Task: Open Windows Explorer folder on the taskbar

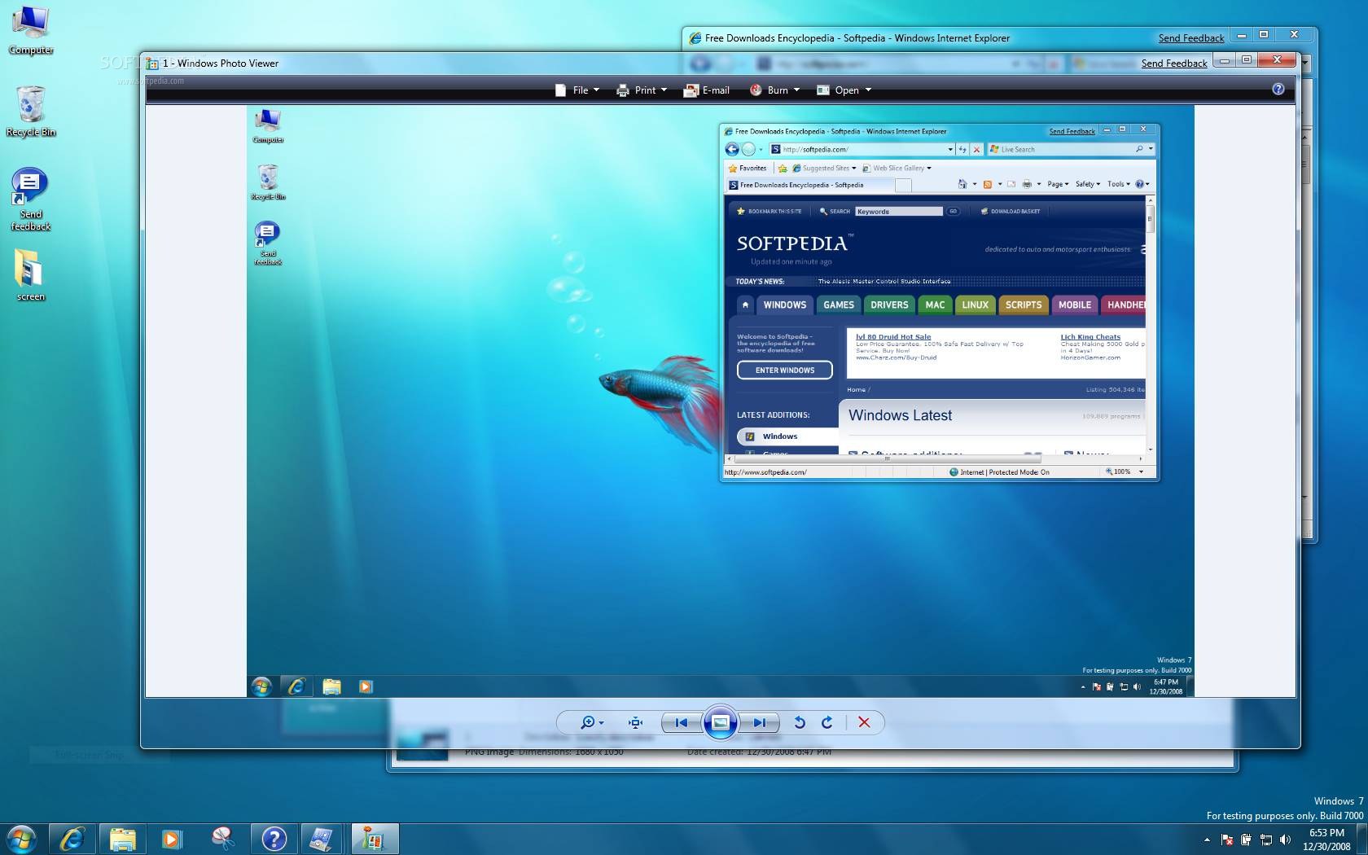Action: coord(123,839)
